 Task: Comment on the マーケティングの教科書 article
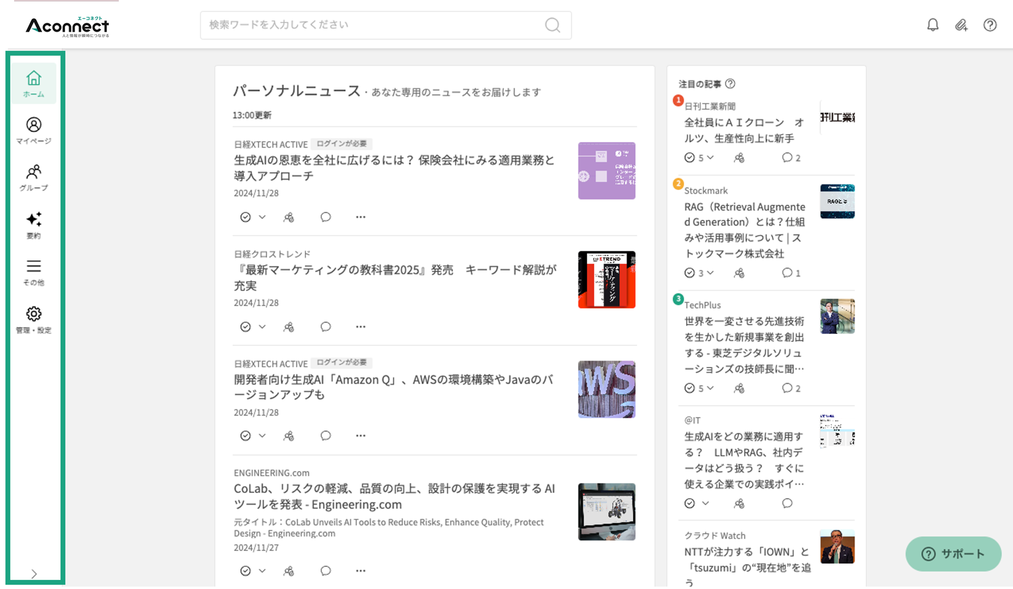tap(326, 327)
